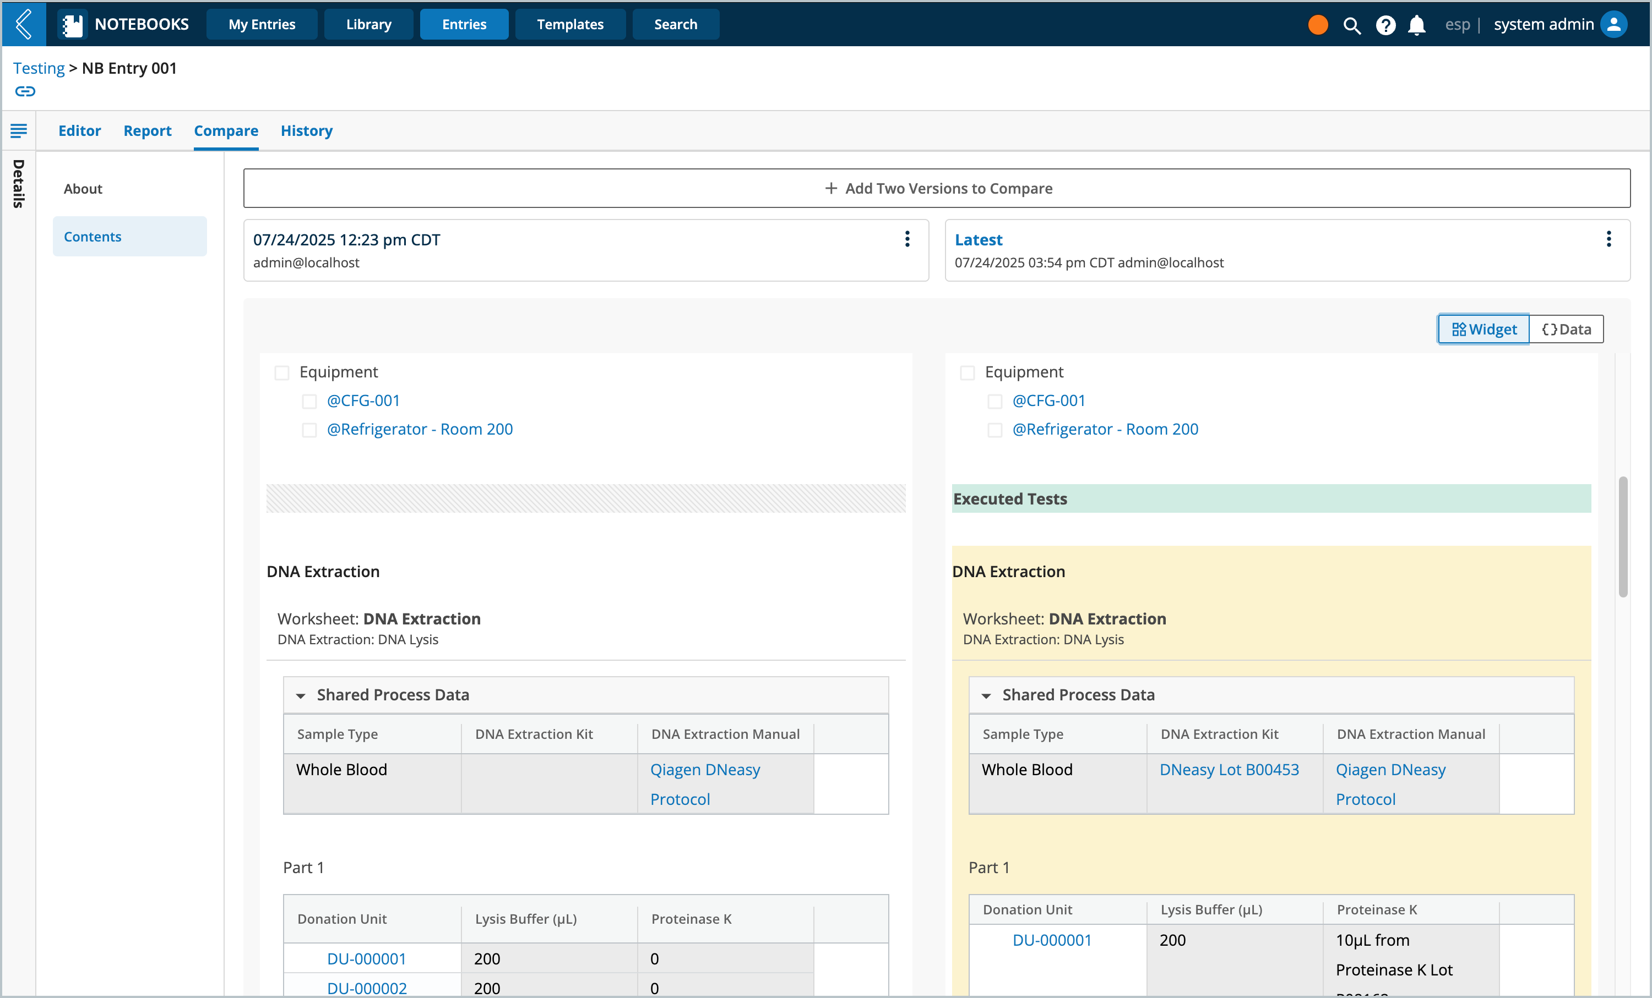
Task: Open the Templates menu item
Action: pos(570,24)
